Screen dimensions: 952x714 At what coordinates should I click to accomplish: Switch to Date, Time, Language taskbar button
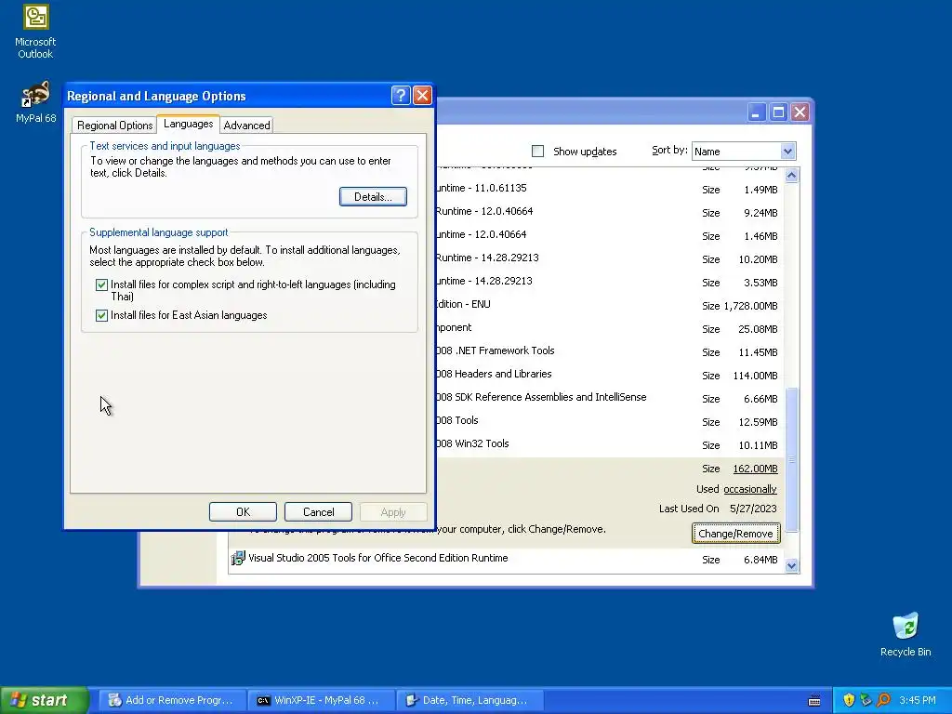point(469,700)
